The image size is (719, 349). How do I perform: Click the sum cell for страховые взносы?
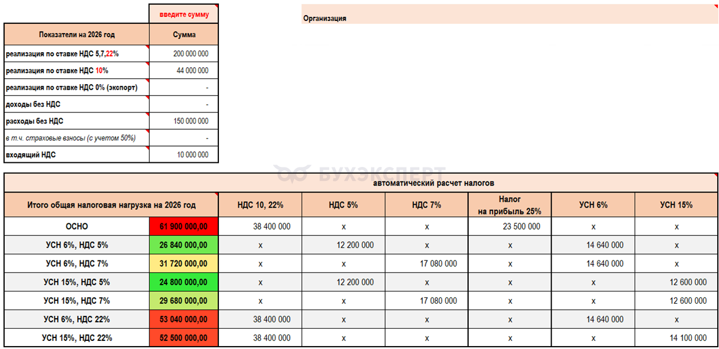(x=184, y=138)
